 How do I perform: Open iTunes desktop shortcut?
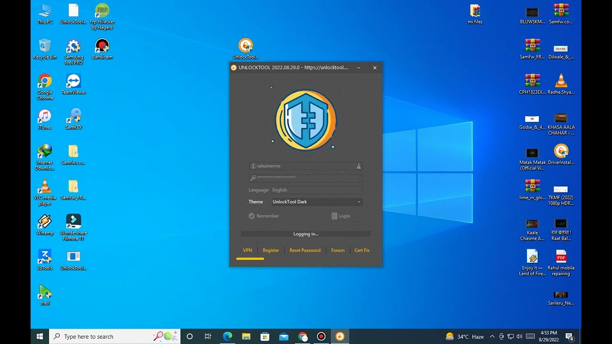point(45,119)
